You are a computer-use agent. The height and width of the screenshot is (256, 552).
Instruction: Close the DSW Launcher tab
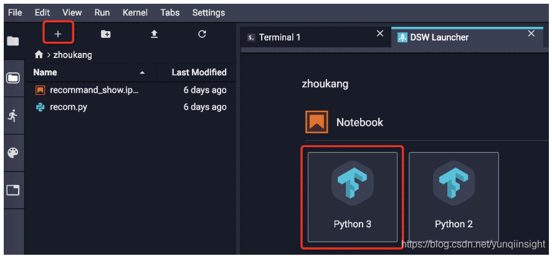[531, 34]
